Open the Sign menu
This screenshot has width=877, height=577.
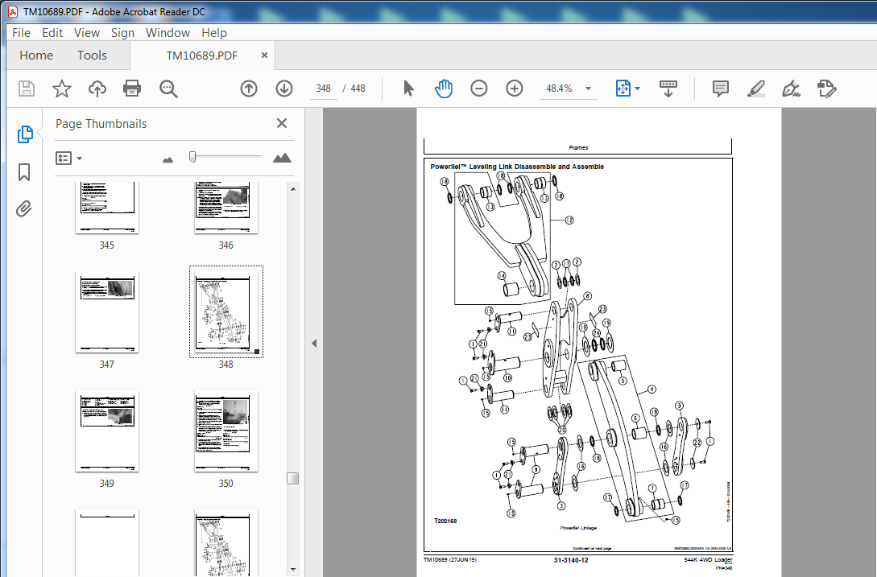[122, 32]
